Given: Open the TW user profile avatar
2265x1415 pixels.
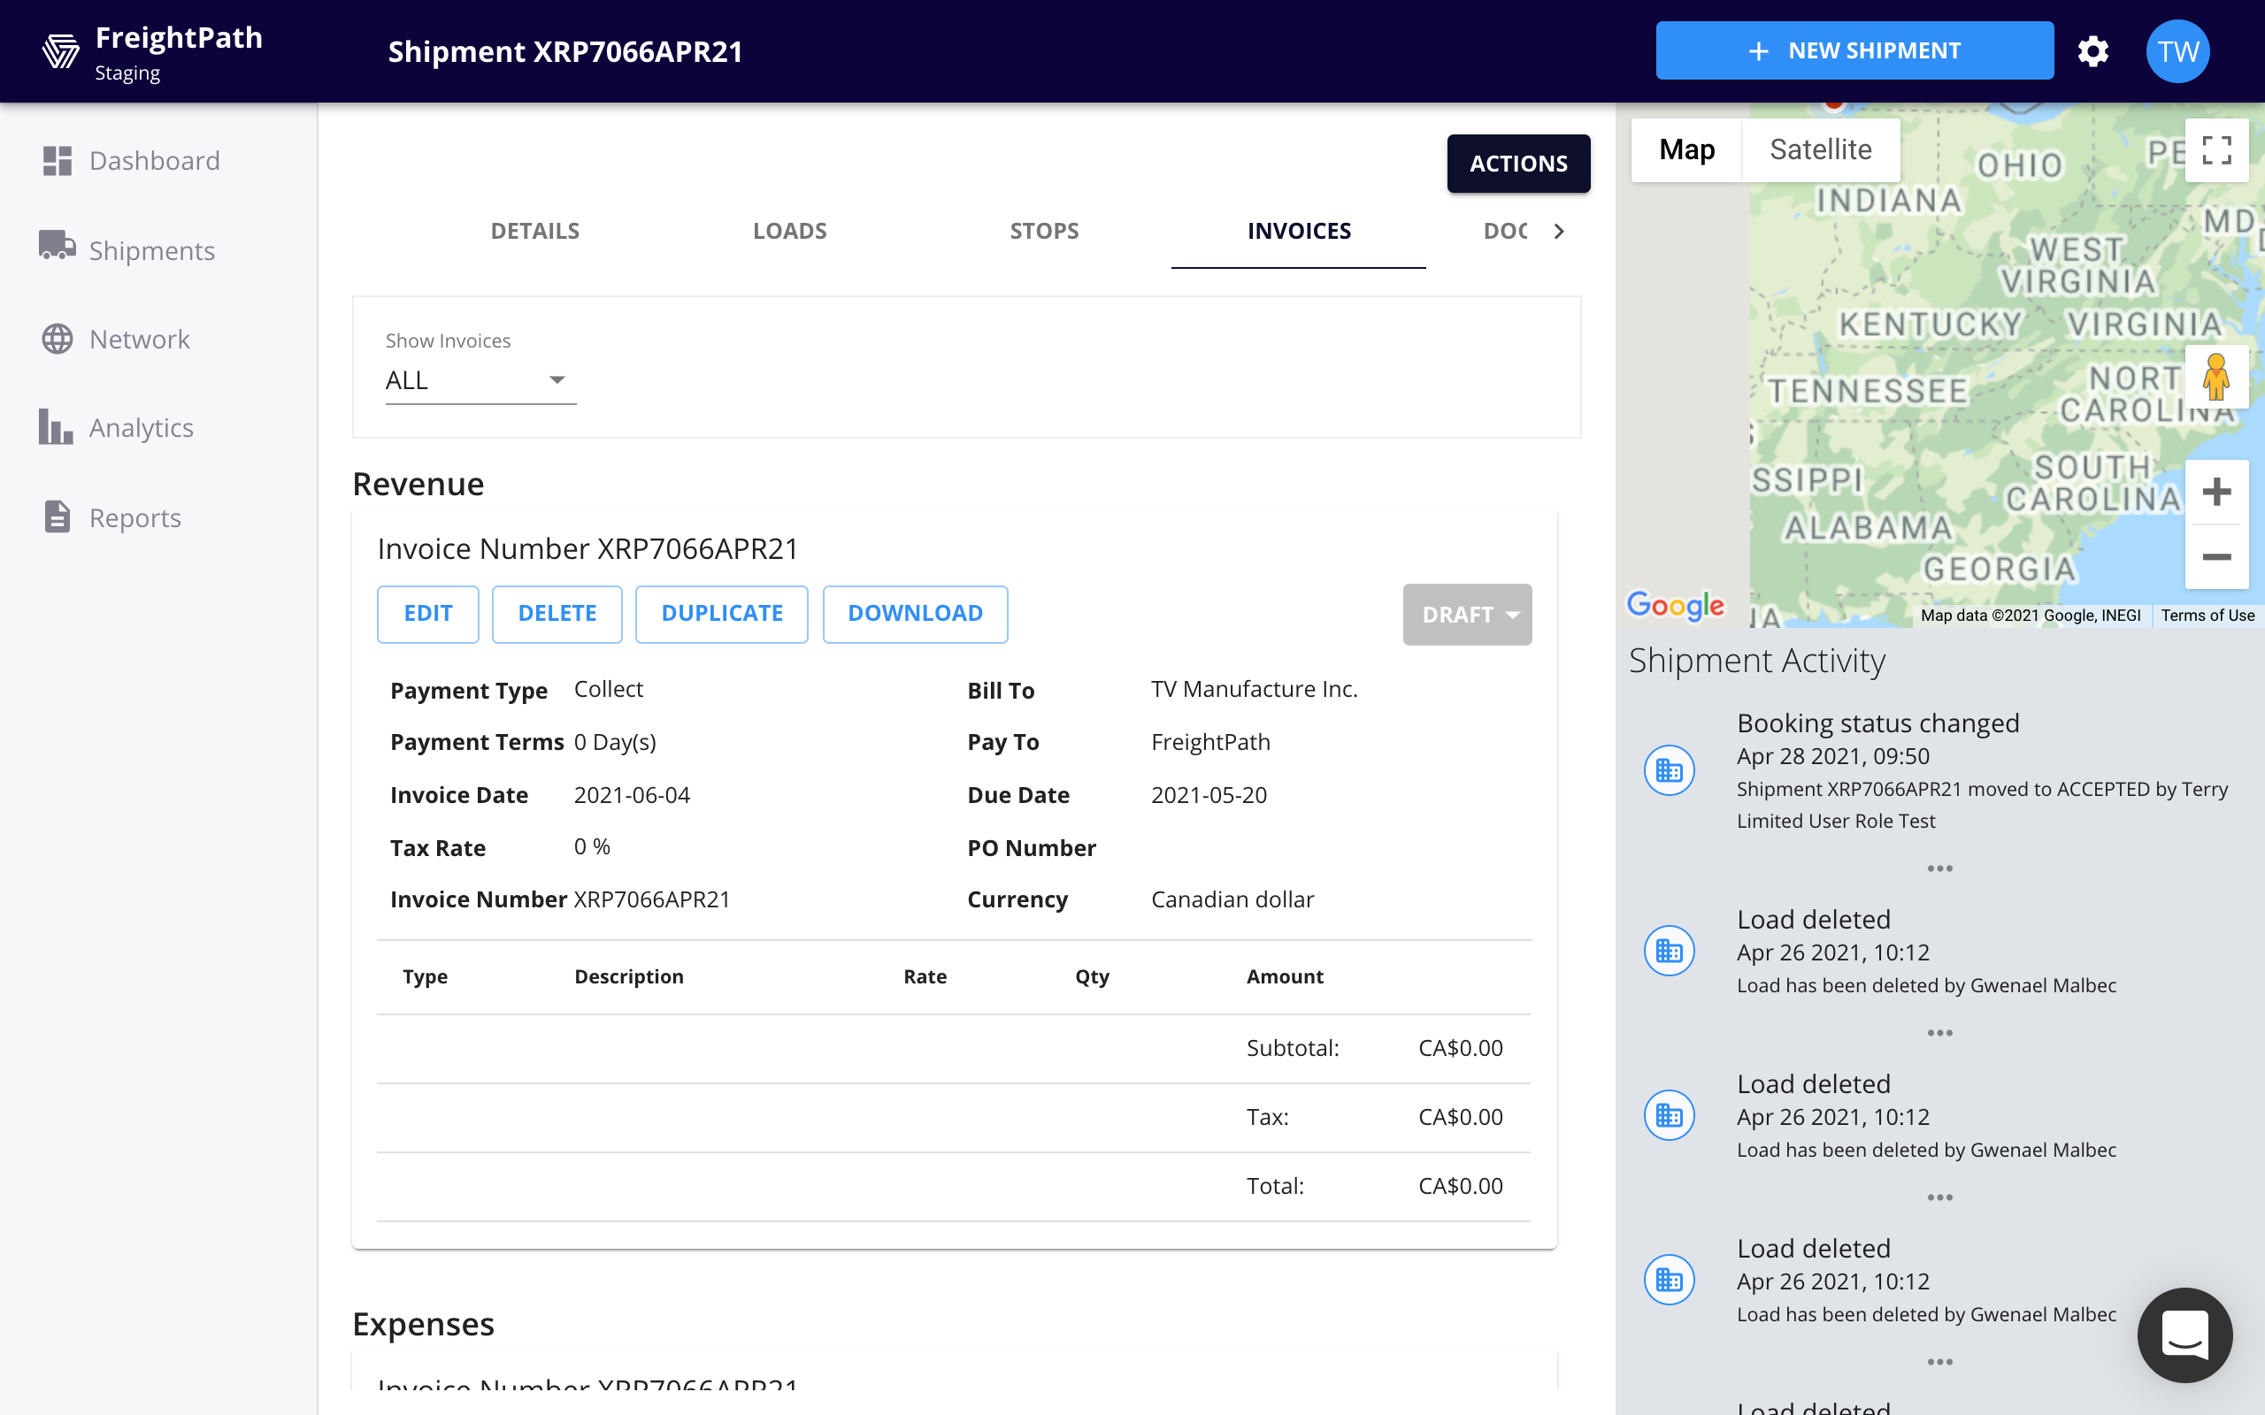Looking at the screenshot, I should [x=2177, y=50].
